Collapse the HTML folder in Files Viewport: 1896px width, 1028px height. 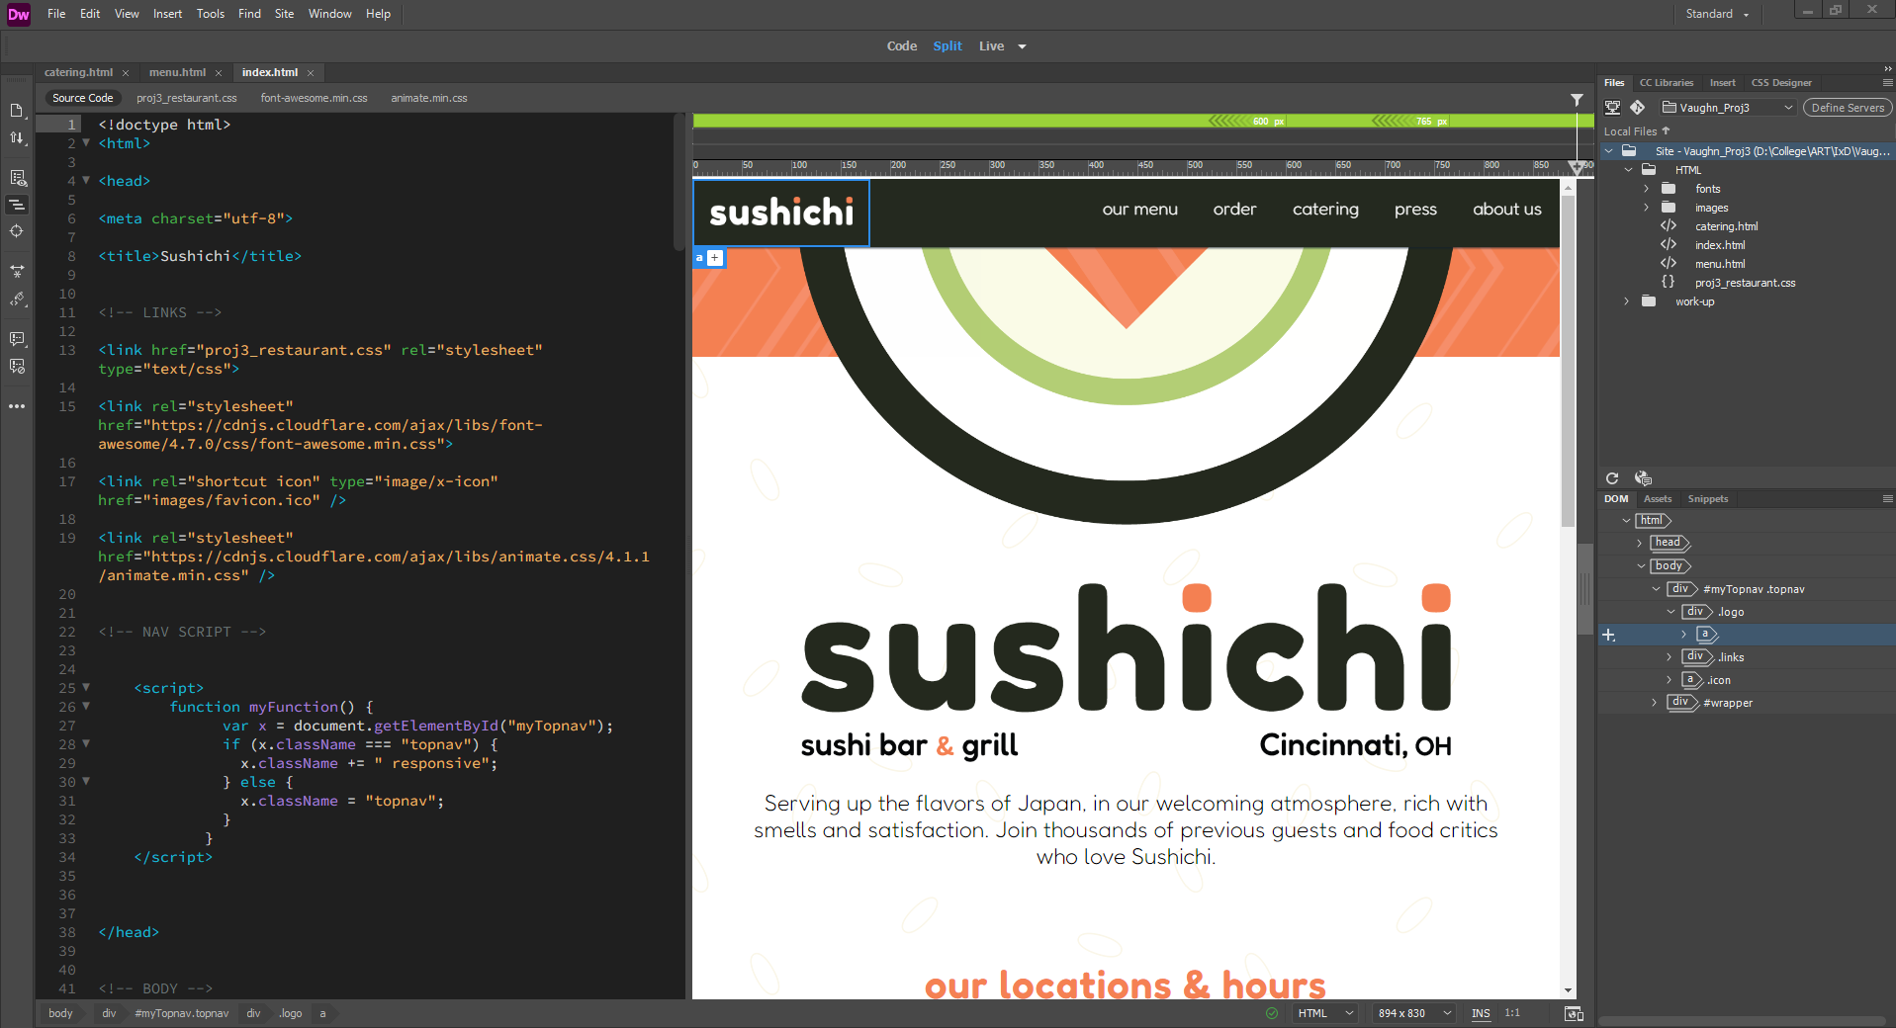tap(1628, 170)
